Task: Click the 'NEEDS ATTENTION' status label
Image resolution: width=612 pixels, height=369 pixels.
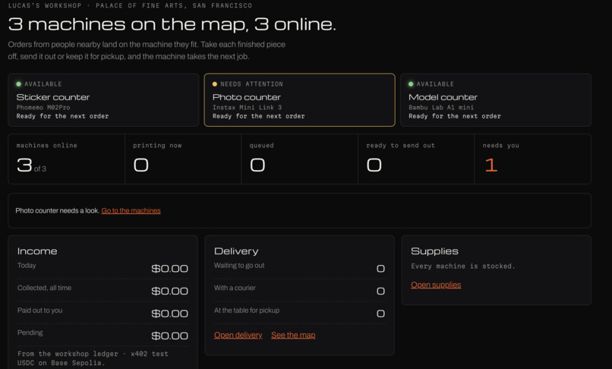Action: point(252,84)
